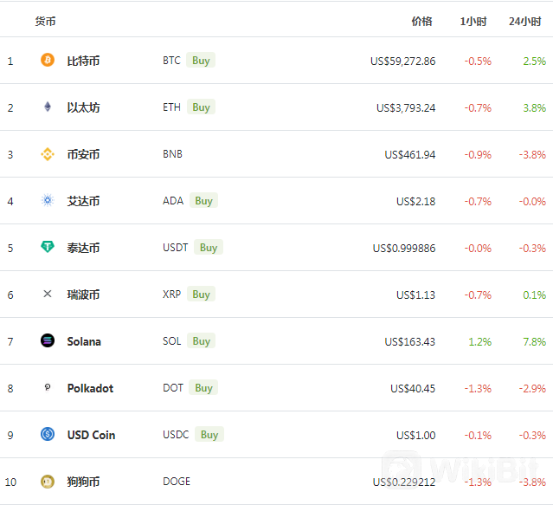
Task: Click Buy button beside USDT
Action: (x=209, y=248)
